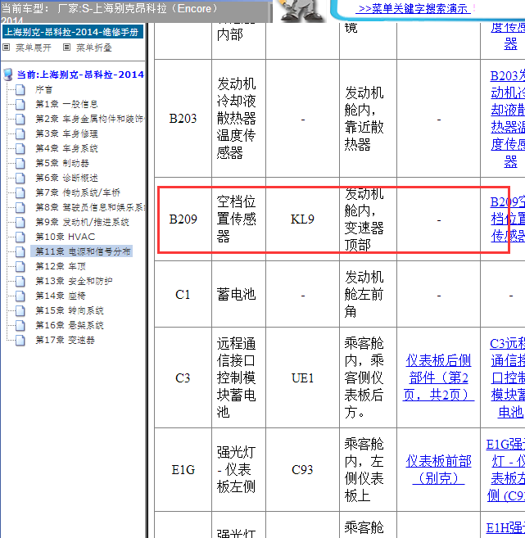This screenshot has width=525, height=538.
Task: Open chapter 第5章 制动器
Action: [62, 163]
